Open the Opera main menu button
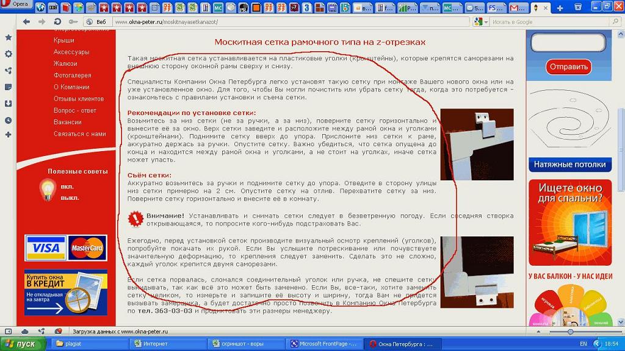The width and height of the screenshot is (625, 351). 16,4
